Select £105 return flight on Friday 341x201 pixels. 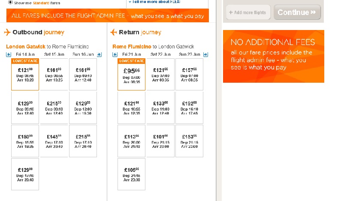coord(131,174)
